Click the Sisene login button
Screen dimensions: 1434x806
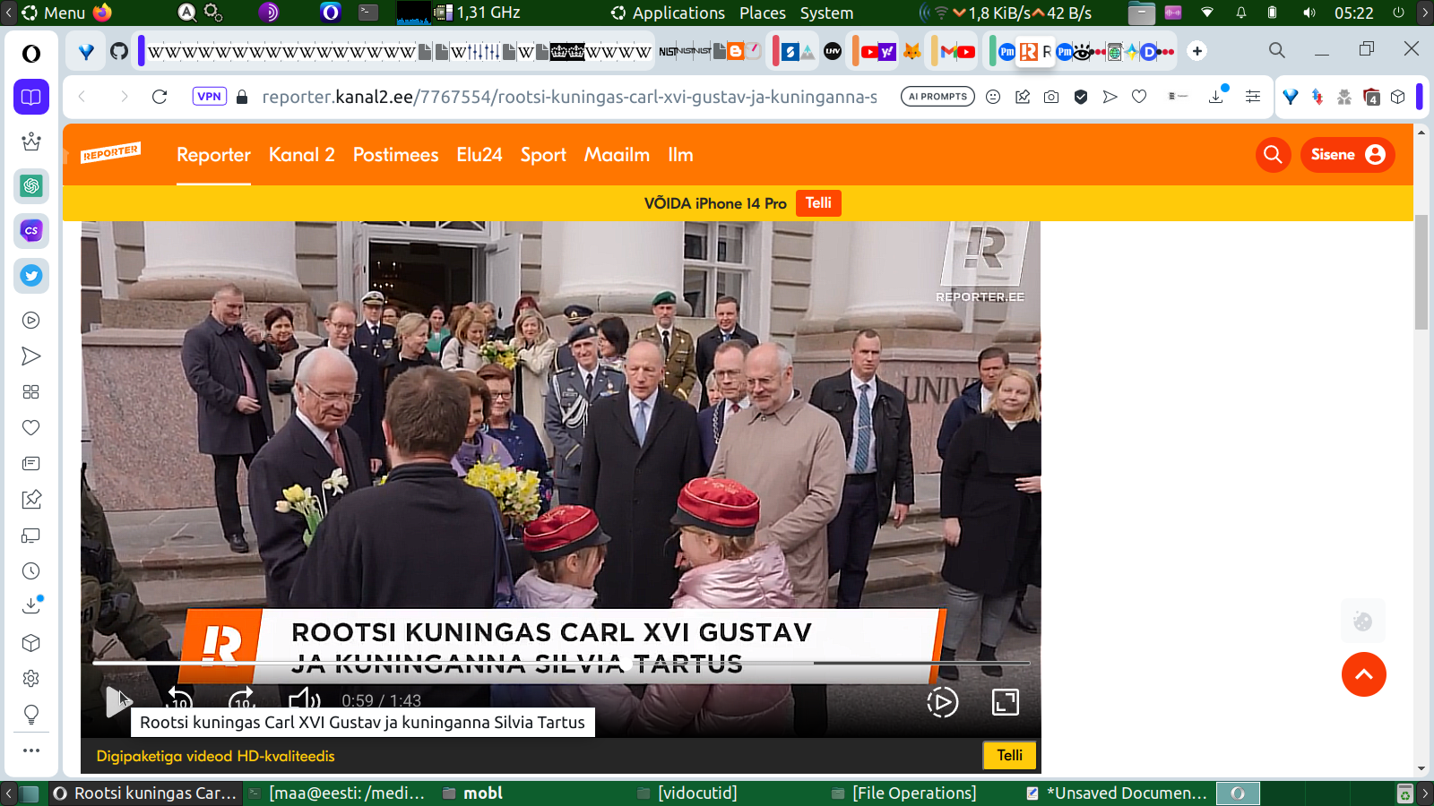[x=1348, y=155]
